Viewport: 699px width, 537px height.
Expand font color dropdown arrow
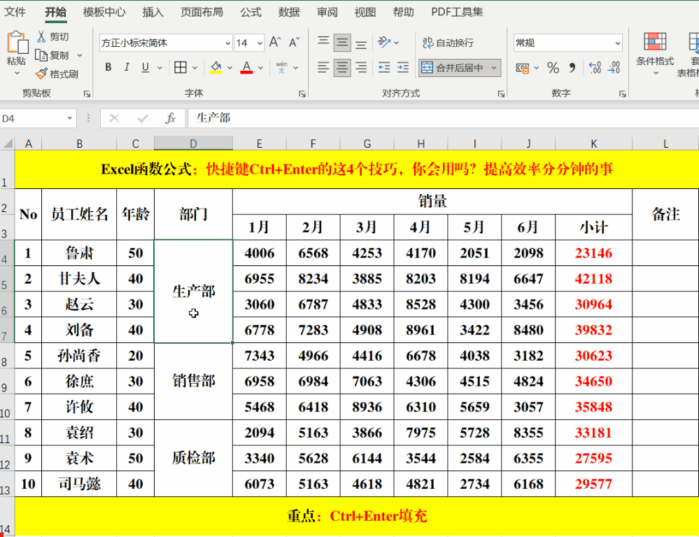260,68
